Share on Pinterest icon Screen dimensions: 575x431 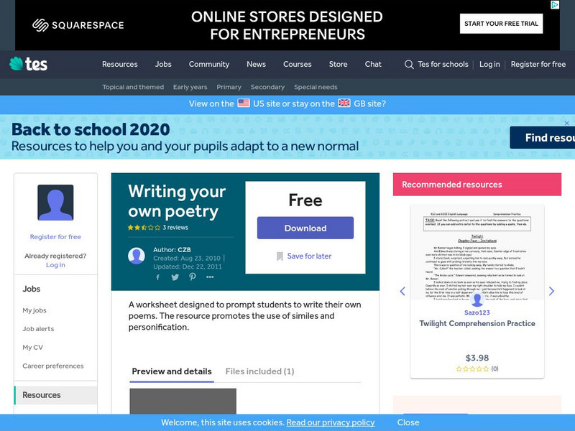[193, 277]
